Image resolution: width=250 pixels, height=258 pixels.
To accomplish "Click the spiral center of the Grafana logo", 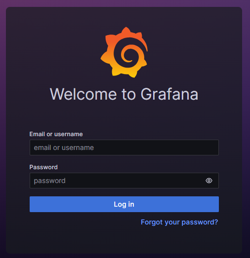I will point(128,56).
